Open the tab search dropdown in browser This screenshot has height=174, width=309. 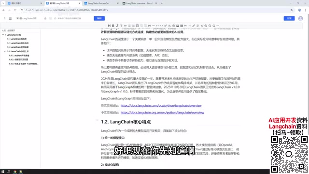point(3,3)
